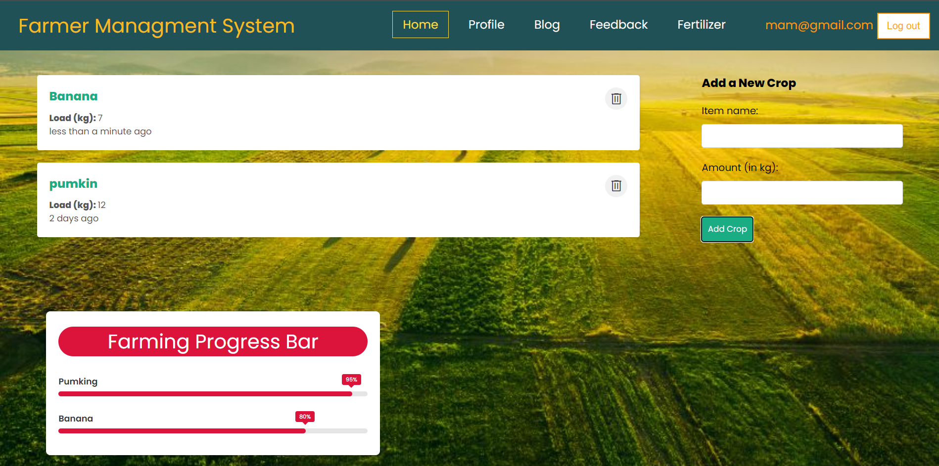The width and height of the screenshot is (939, 466).
Task: Click the 'Add a New Crop' heading
Action: [749, 83]
